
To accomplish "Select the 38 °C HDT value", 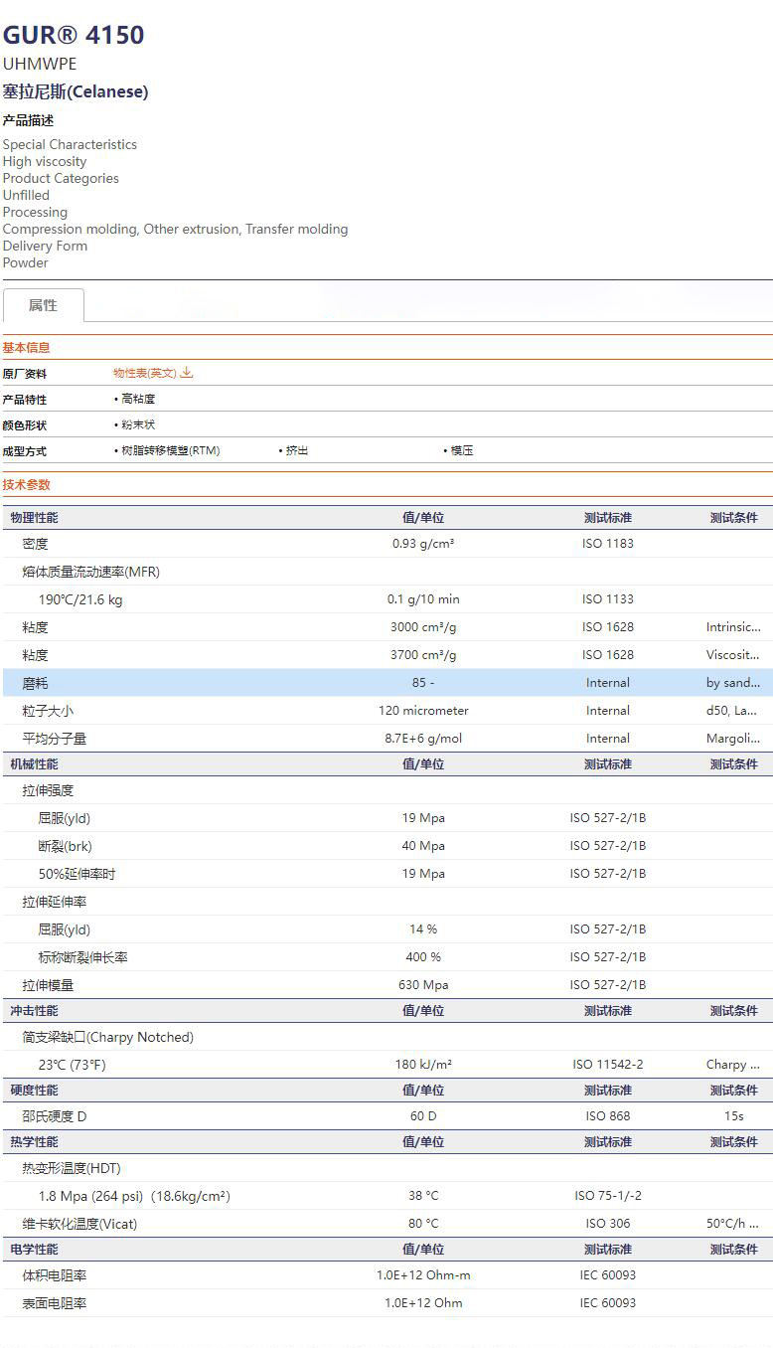I will tap(423, 1196).
